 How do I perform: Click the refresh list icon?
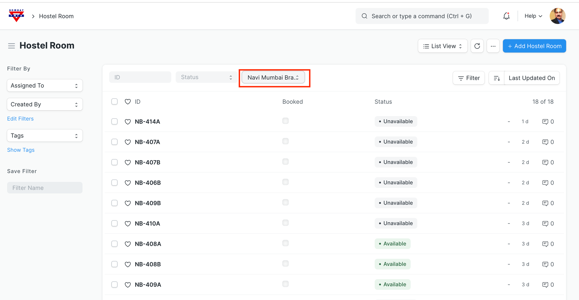(x=477, y=46)
